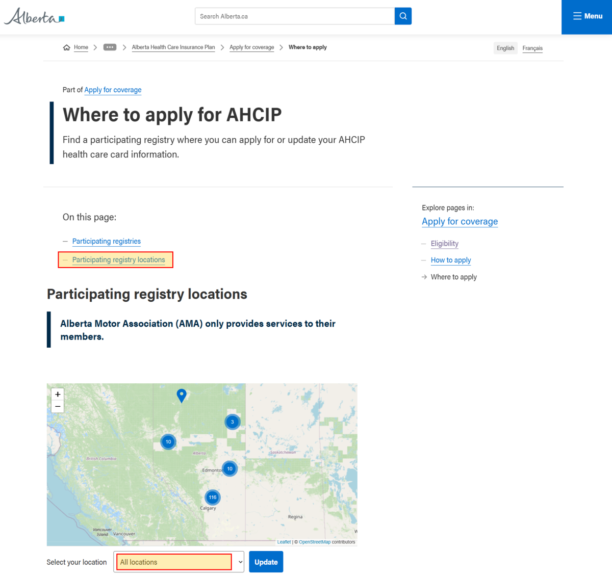Expand the collapsed breadcrumb ellipsis
This screenshot has width=612, height=577.
tap(110, 47)
